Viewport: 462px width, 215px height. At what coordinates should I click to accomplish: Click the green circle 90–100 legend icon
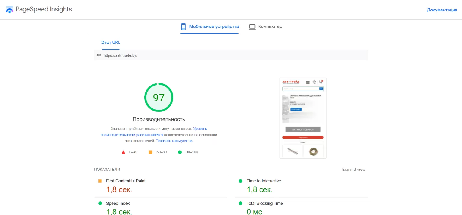180,152
